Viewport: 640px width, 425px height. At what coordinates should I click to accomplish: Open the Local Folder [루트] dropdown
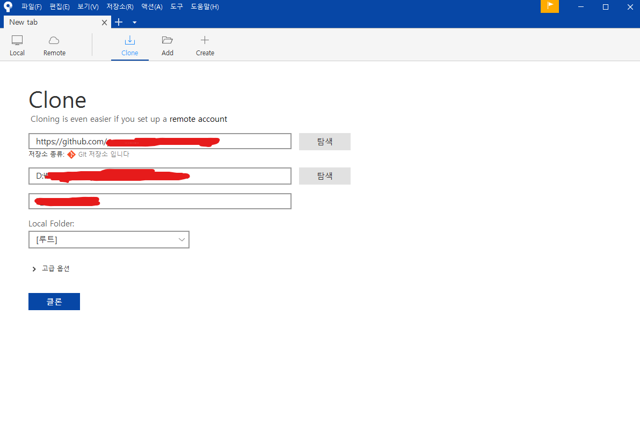click(x=109, y=239)
